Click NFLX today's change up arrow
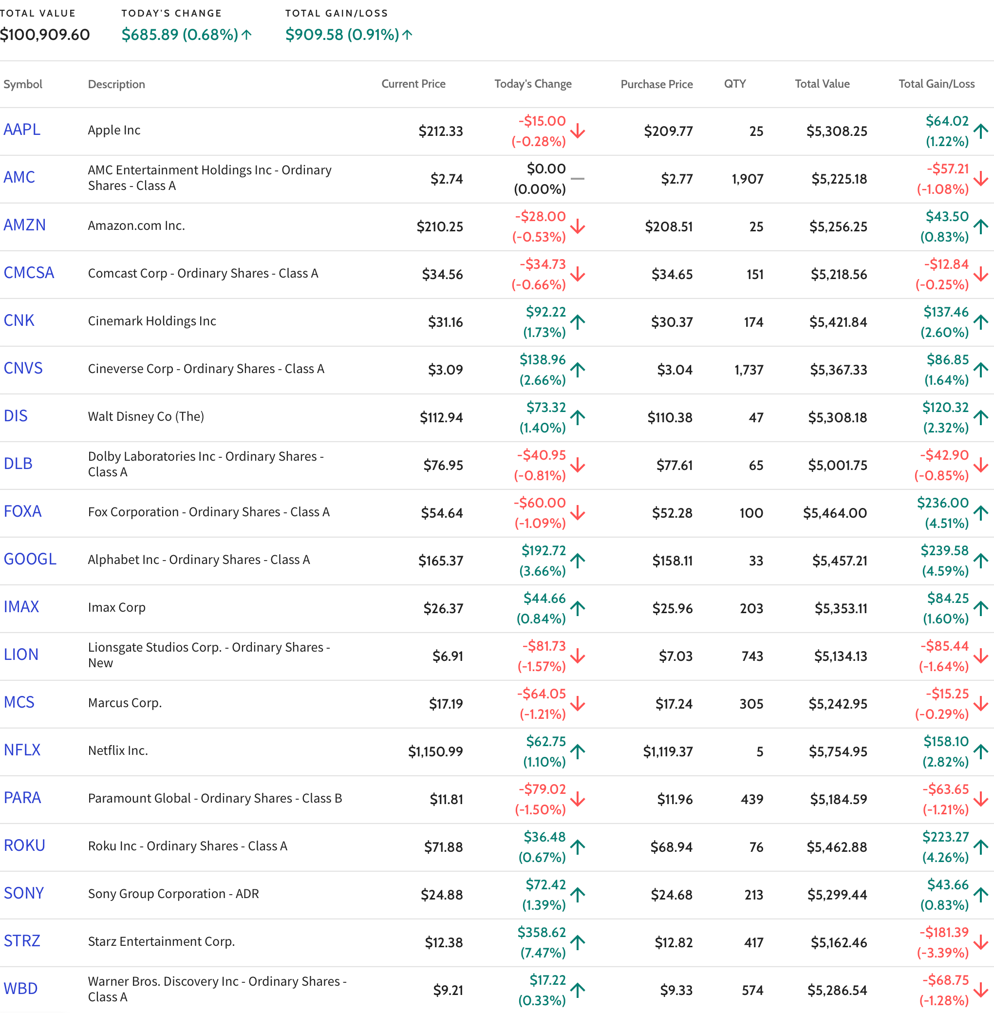The width and height of the screenshot is (994, 1013). pos(578,751)
